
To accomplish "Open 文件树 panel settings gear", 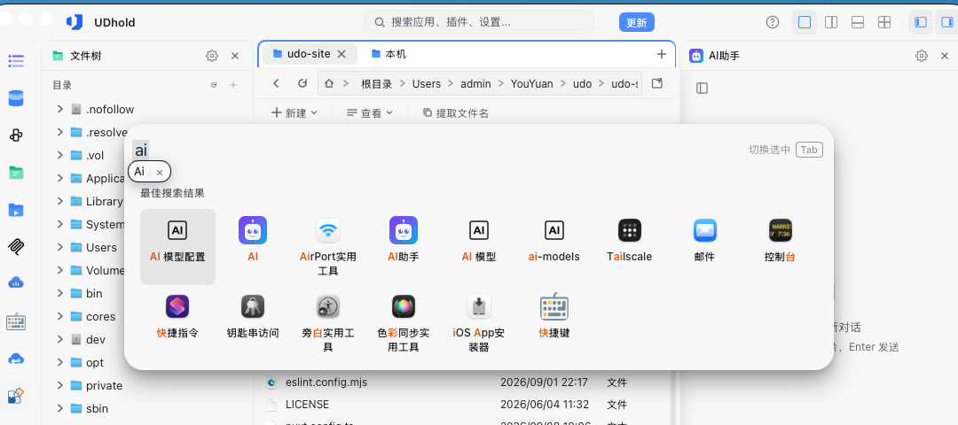I will coord(212,56).
